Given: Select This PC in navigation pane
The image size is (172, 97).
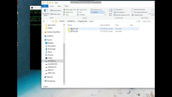Looking at the screenshot, I should (49, 40).
